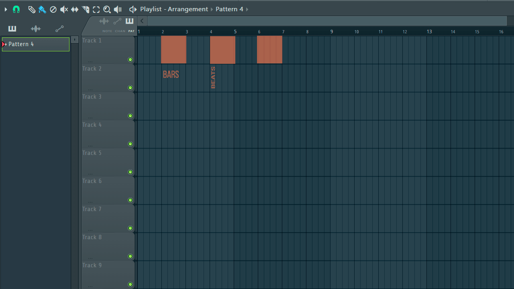The image size is (514, 289).
Task: Toggle the mute LED on Track 4
Action: tap(130, 144)
